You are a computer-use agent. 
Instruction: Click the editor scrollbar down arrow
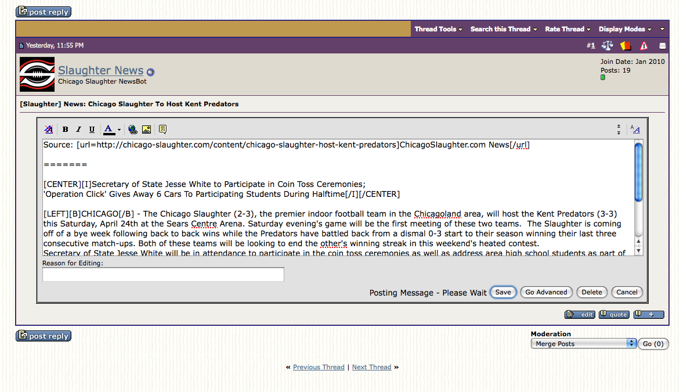point(638,250)
